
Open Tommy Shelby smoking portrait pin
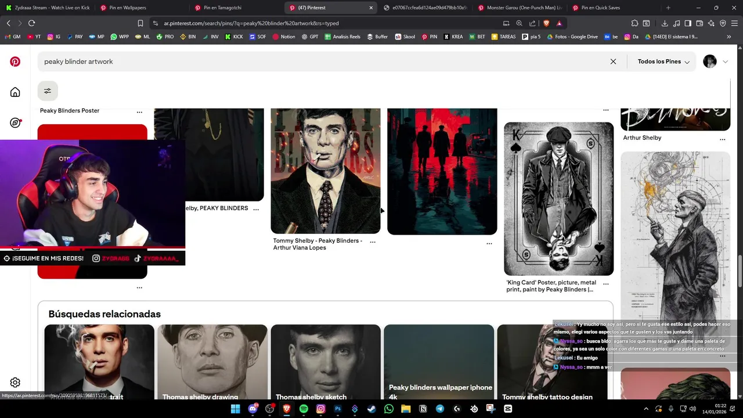point(326,171)
